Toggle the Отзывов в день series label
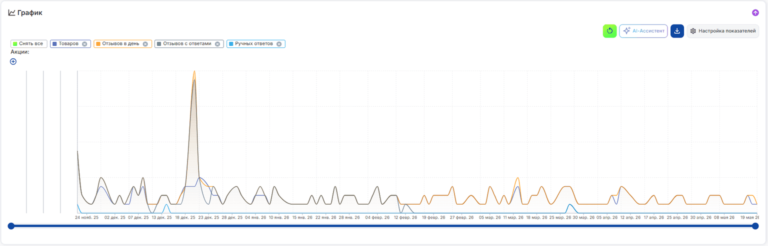768x246 pixels. (120, 44)
